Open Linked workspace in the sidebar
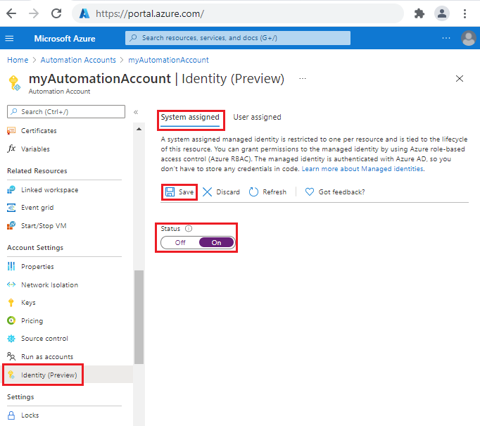The height and width of the screenshot is (426, 480). [x=49, y=190]
